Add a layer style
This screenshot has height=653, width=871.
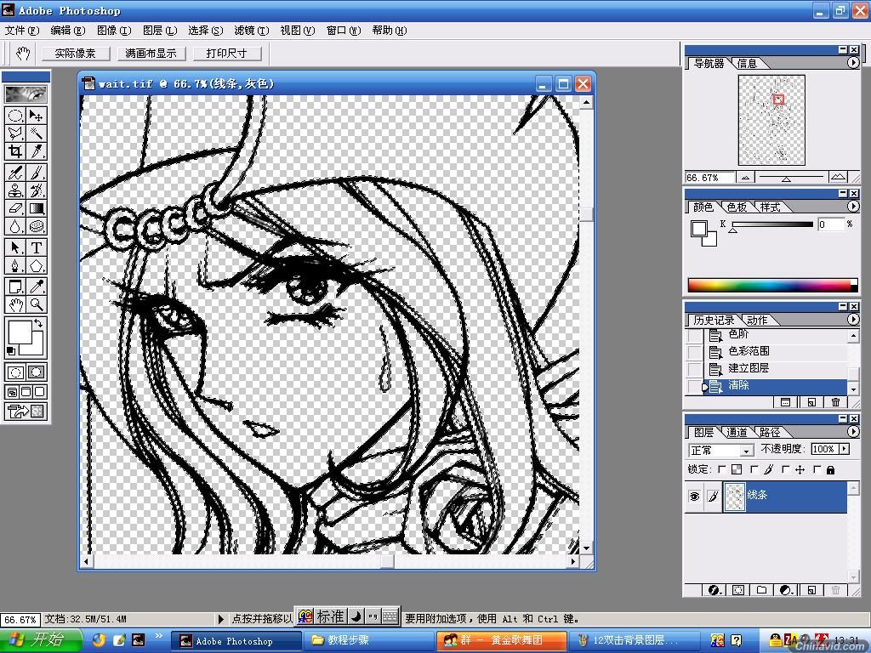(x=714, y=590)
